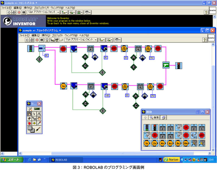This screenshot has width=217, height=170.
Task: Pick Wait 4s timer in functions palette
Action: click(162, 143)
